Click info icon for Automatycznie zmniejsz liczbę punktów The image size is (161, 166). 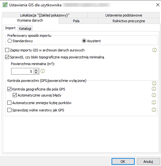coord(154,103)
